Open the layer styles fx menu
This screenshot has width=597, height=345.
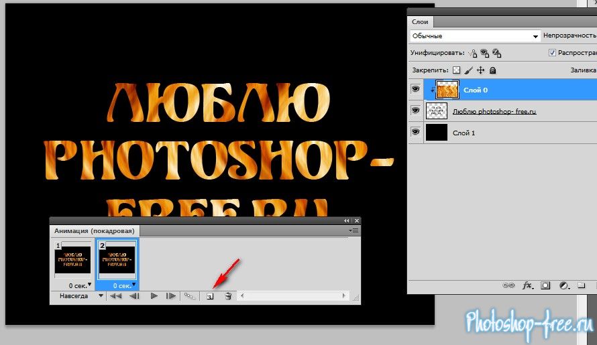coord(528,285)
